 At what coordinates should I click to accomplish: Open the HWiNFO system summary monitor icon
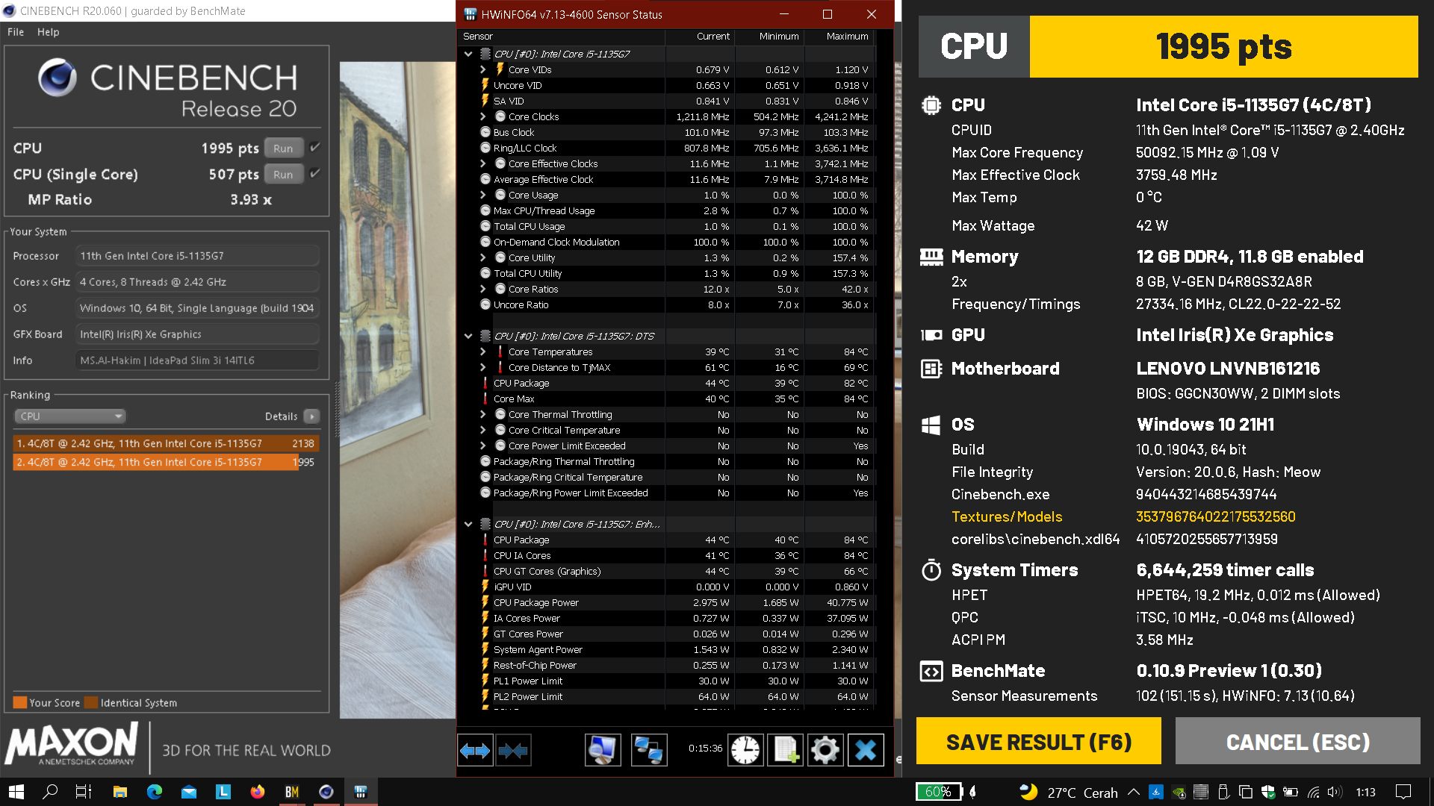click(x=602, y=750)
